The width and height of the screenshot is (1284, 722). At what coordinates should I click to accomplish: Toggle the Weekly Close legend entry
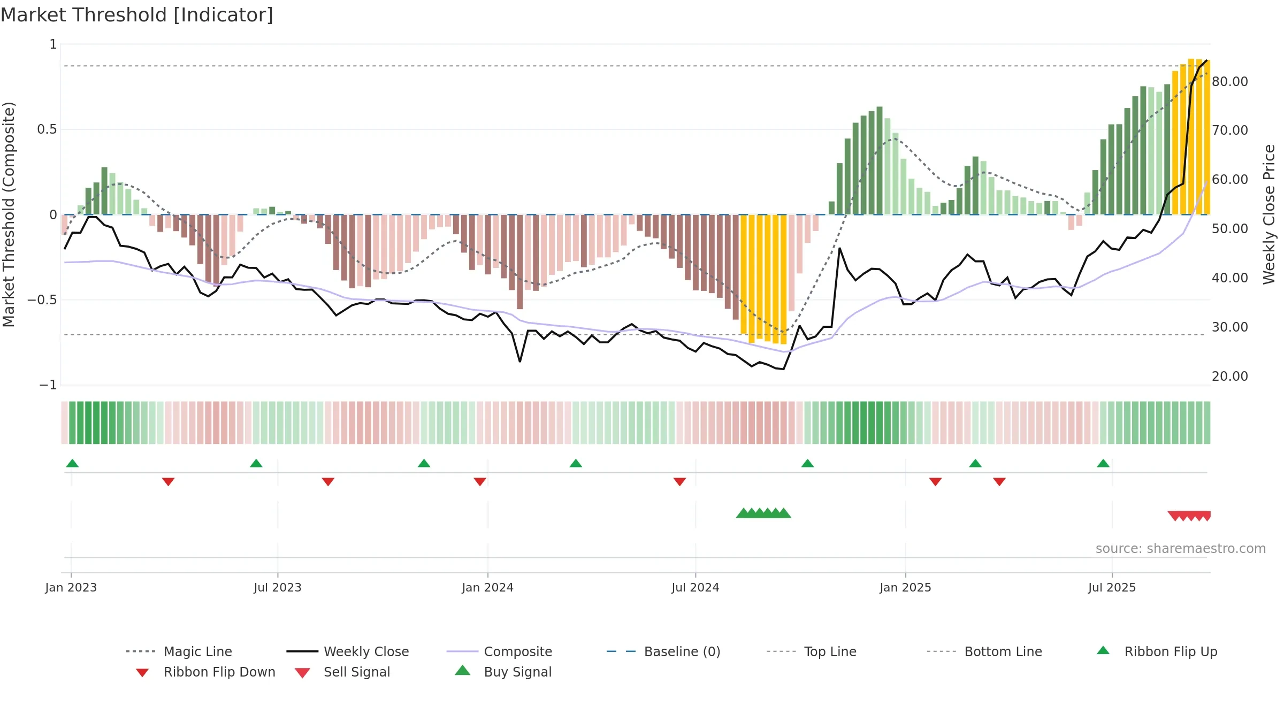tap(347, 651)
